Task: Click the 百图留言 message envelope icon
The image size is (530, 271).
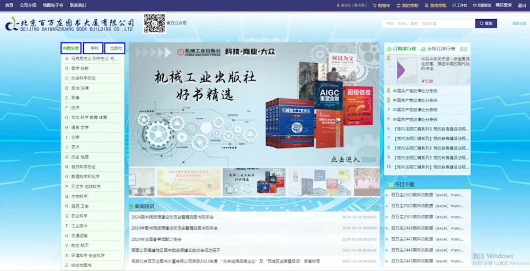Action: tap(474, 5)
